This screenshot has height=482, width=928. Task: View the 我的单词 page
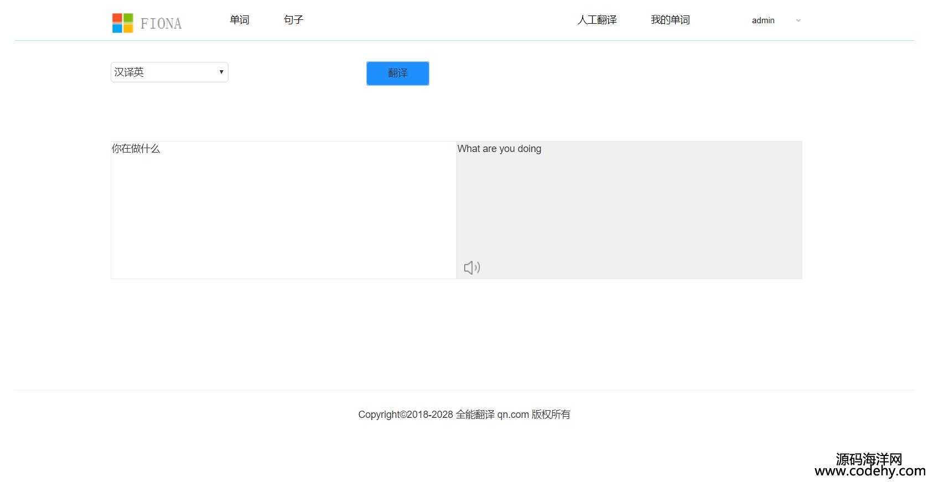(670, 20)
